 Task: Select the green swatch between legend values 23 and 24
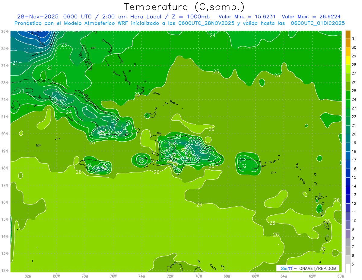click(x=348, y=104)
